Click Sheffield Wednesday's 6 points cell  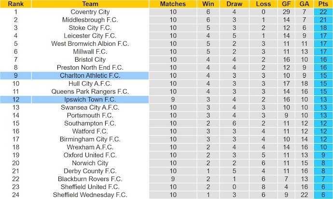click(323, 195)
